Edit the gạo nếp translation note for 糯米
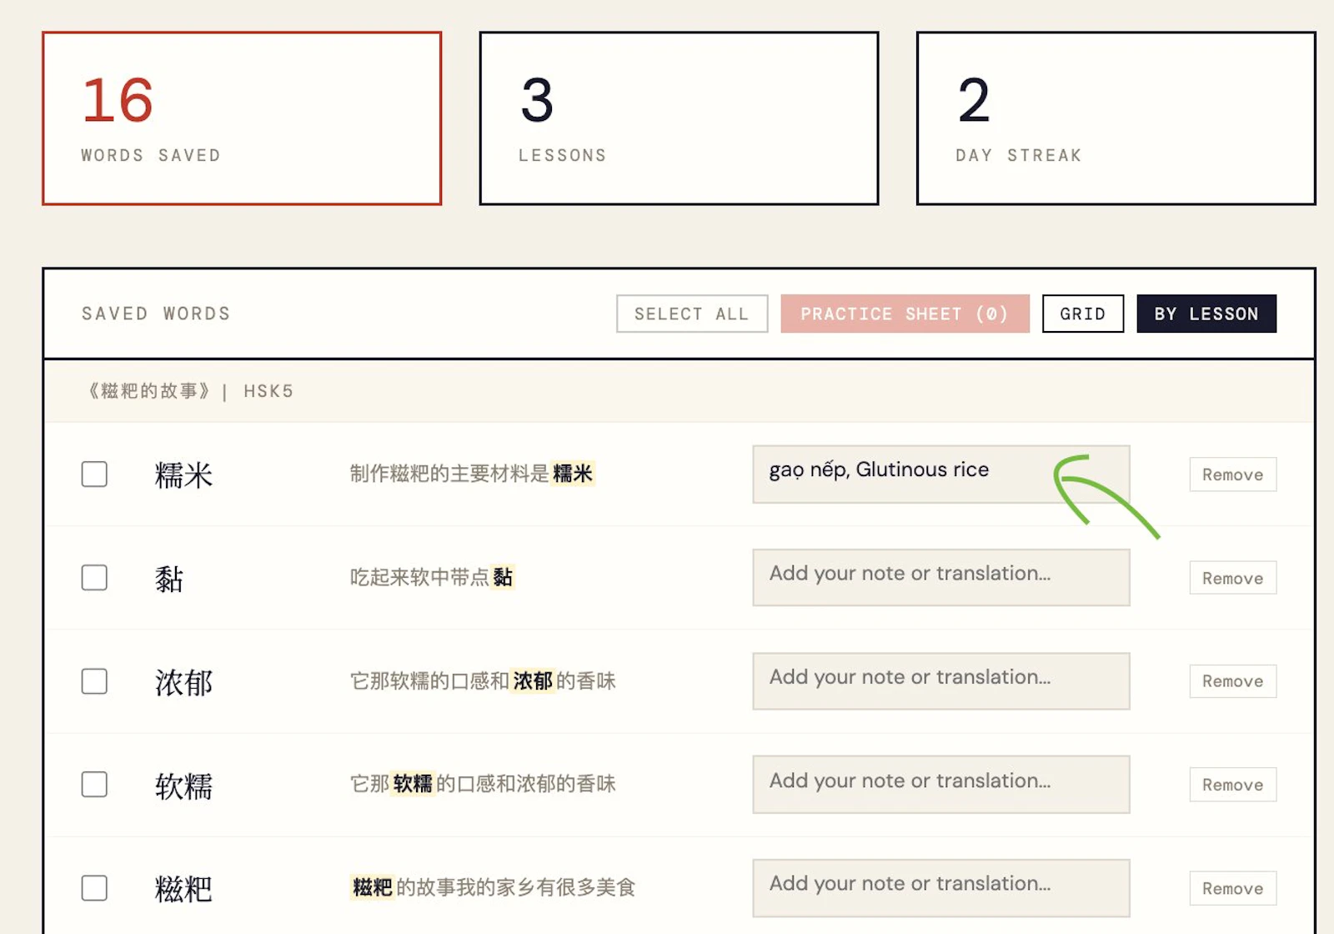This screenshot has height=934, width=1334. click(940, 475)
